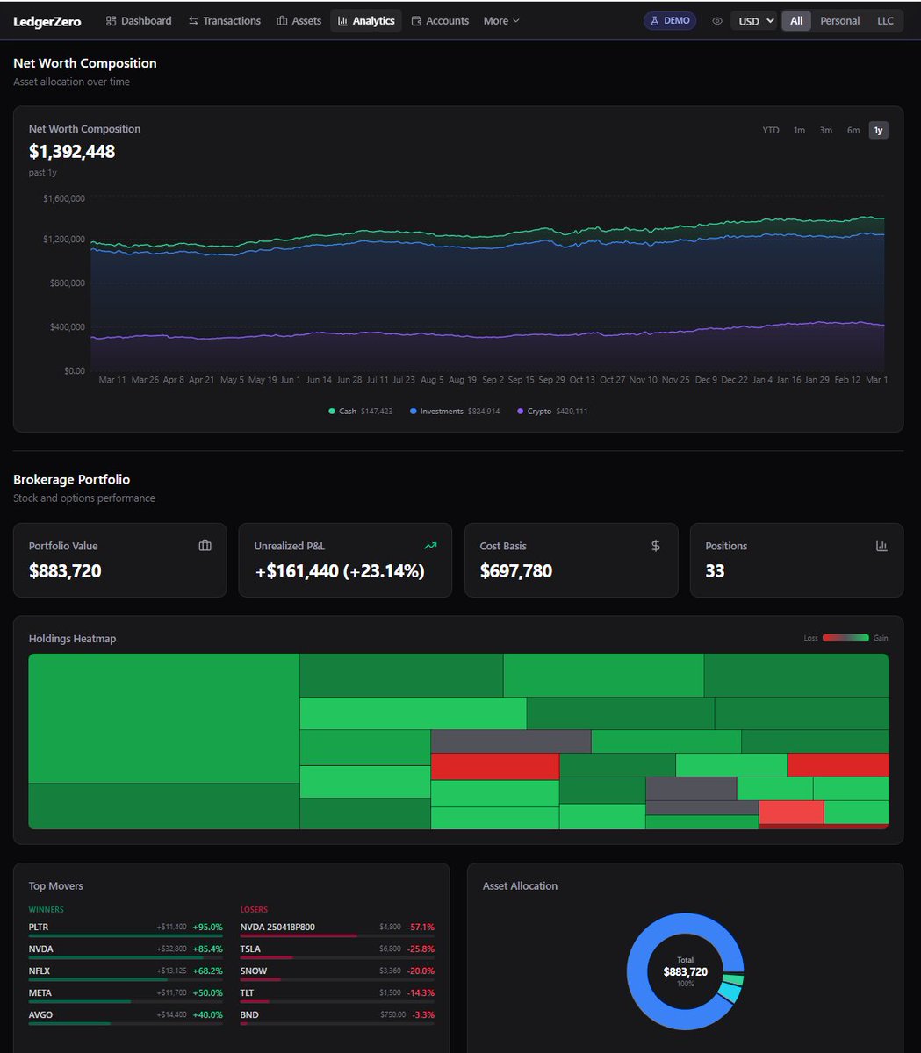The image size is (921, 1053).
Task: Click the Transactions arrows icon
Action: click(x=193, y=20)
